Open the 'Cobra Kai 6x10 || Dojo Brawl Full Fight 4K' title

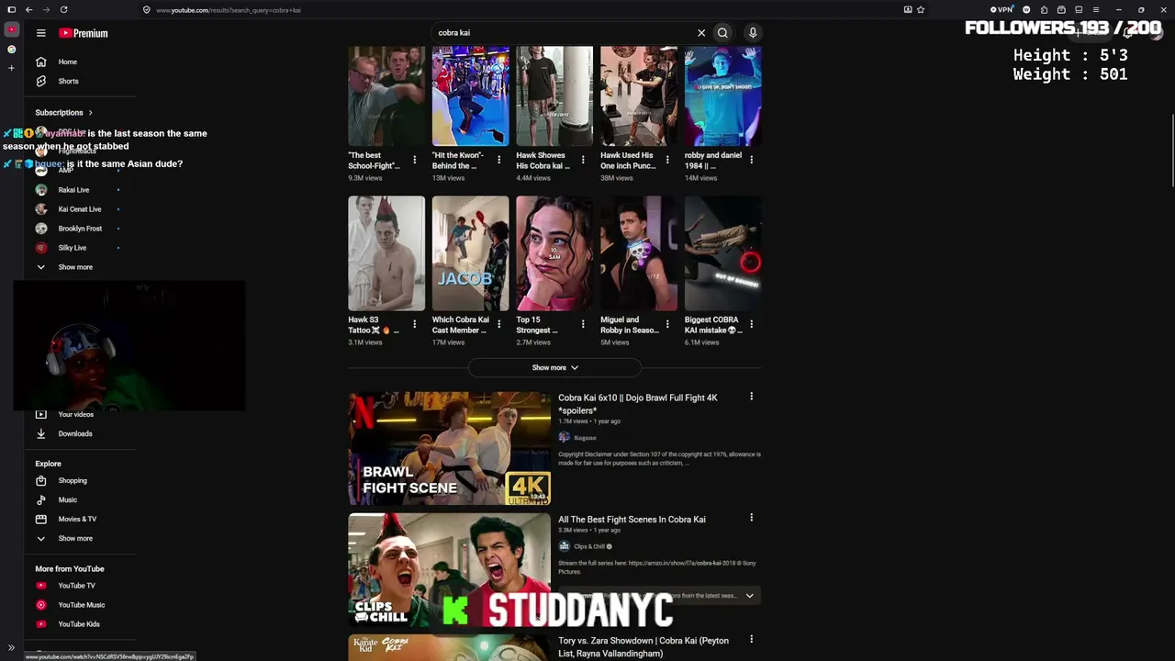coord(638,404)
